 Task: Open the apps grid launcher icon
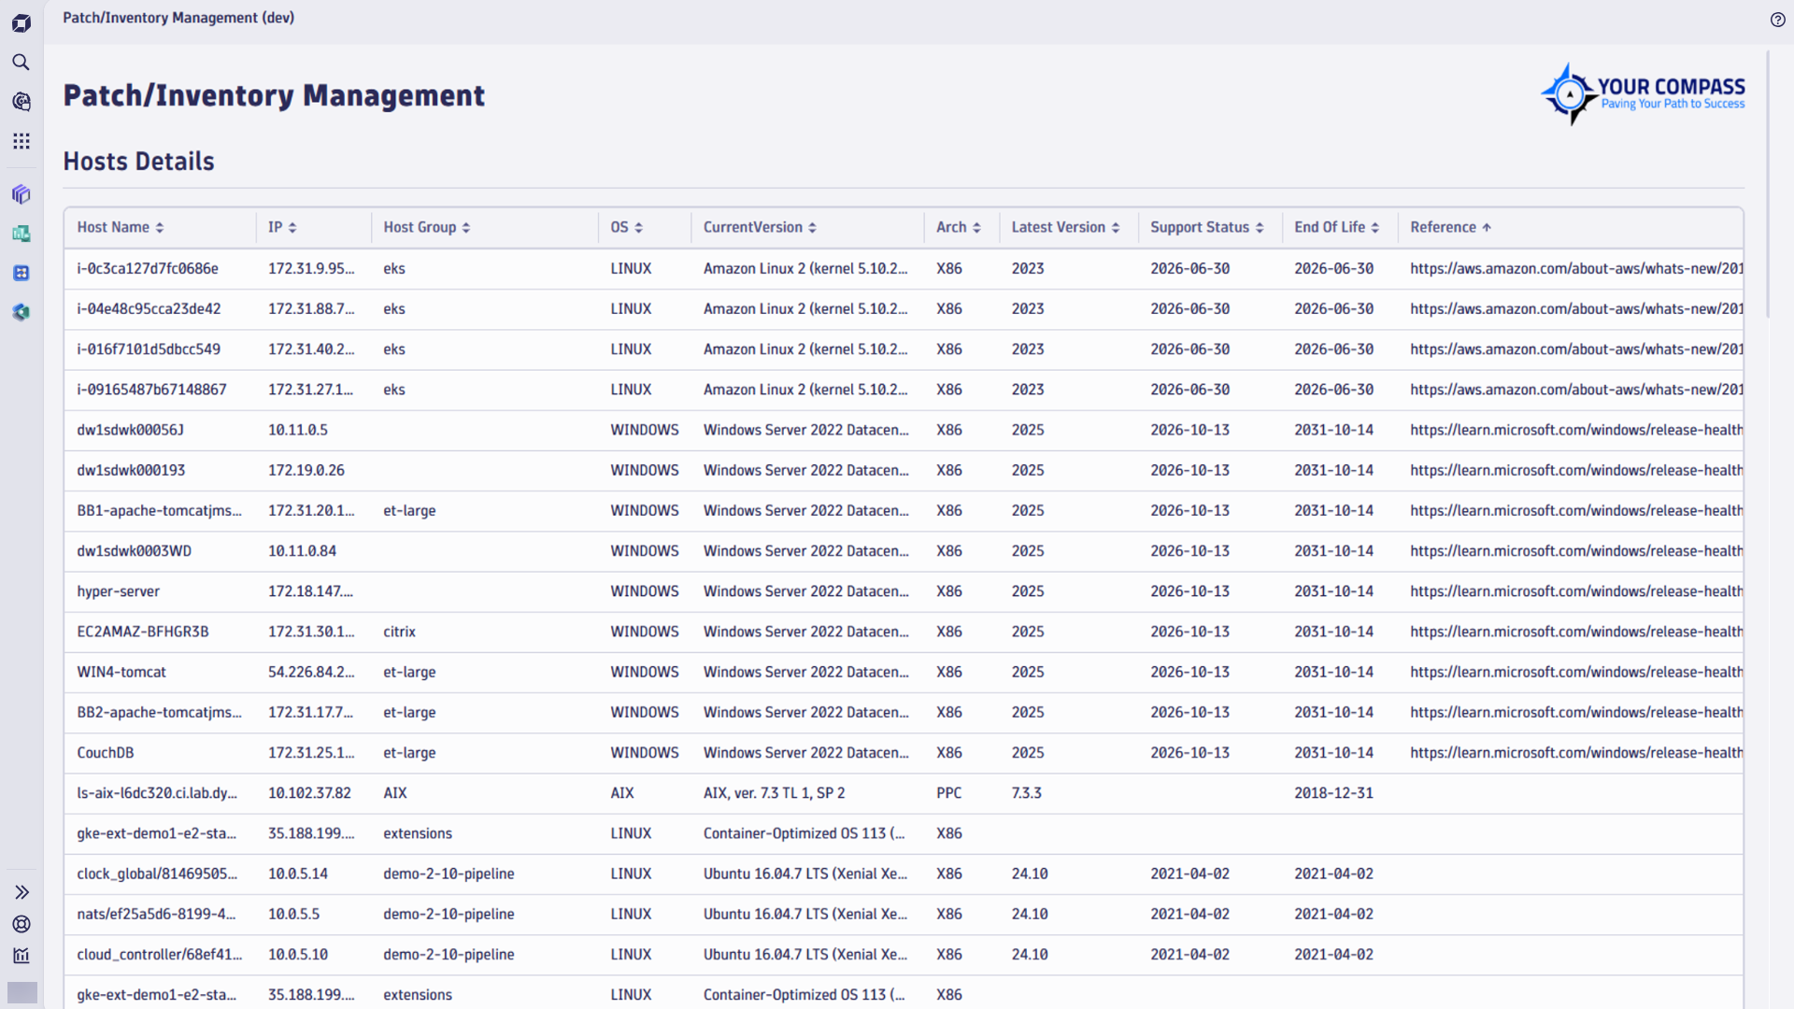21,141
